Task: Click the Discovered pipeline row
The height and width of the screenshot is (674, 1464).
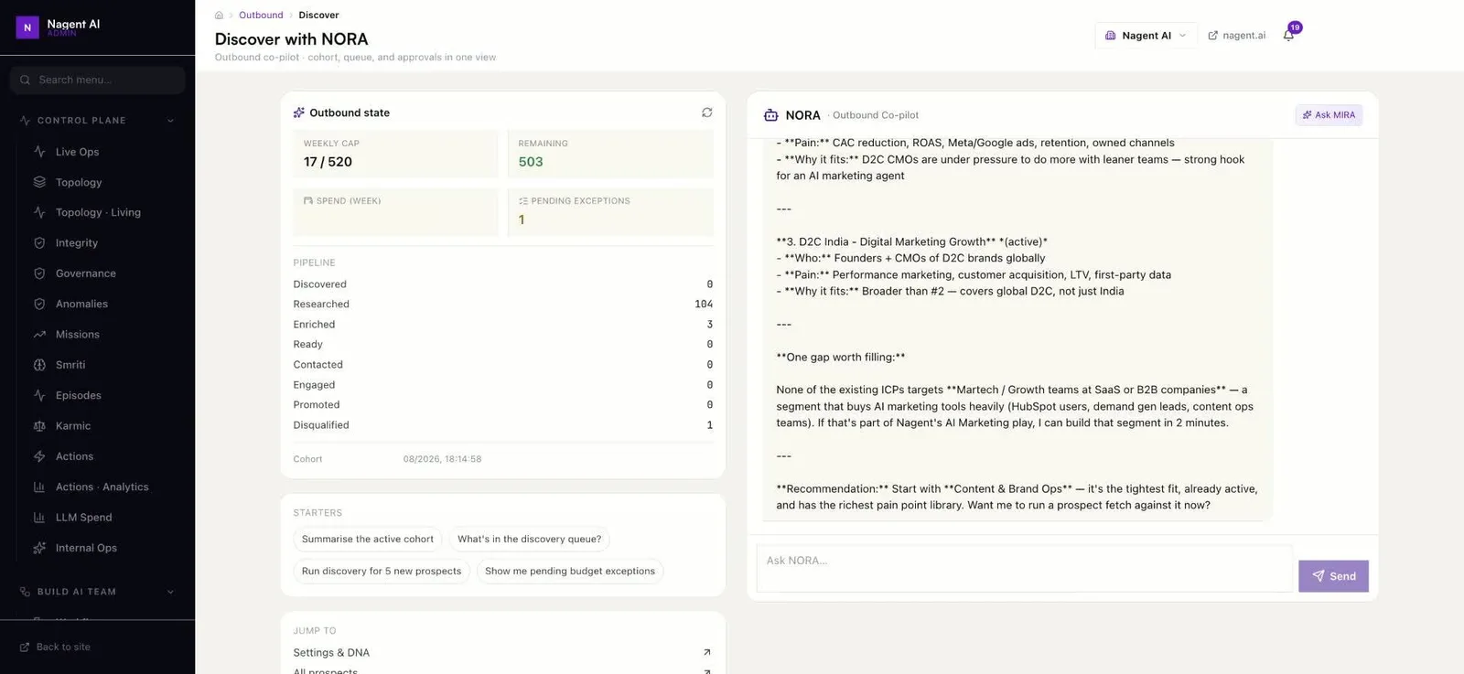Action: (x=502, y=284)
